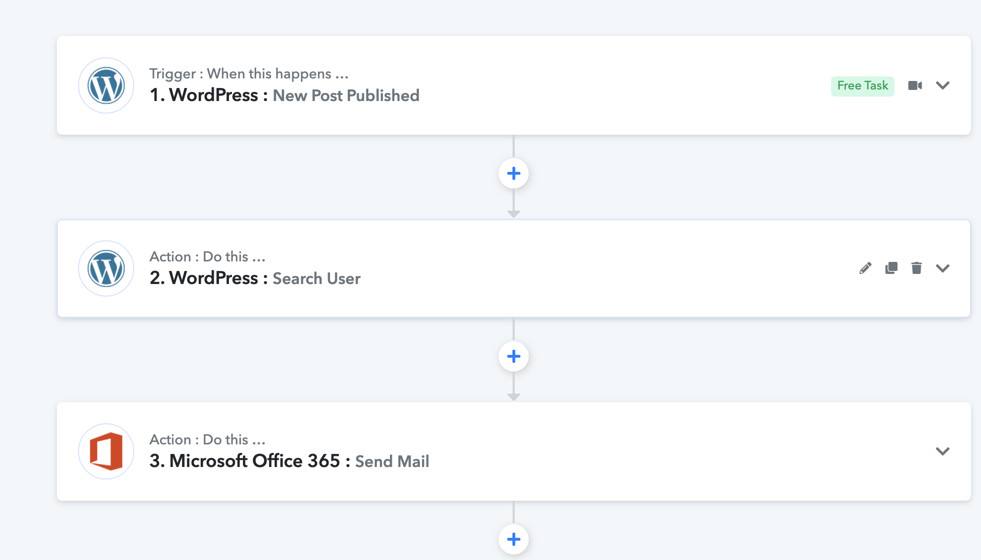Click the WordPress logo in trigger step 1
The height and width of the screenshot is (560, 981).
click(x=106, y=85)
